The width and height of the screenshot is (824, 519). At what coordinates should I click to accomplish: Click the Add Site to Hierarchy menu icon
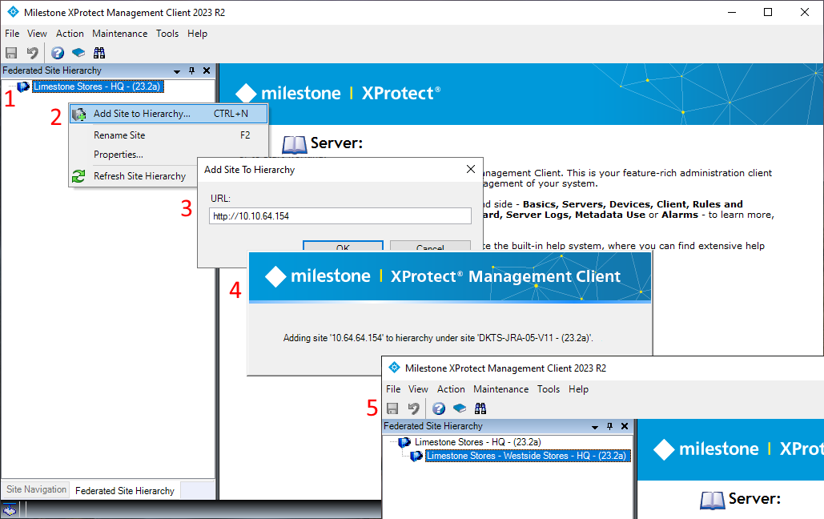point(78,114)
